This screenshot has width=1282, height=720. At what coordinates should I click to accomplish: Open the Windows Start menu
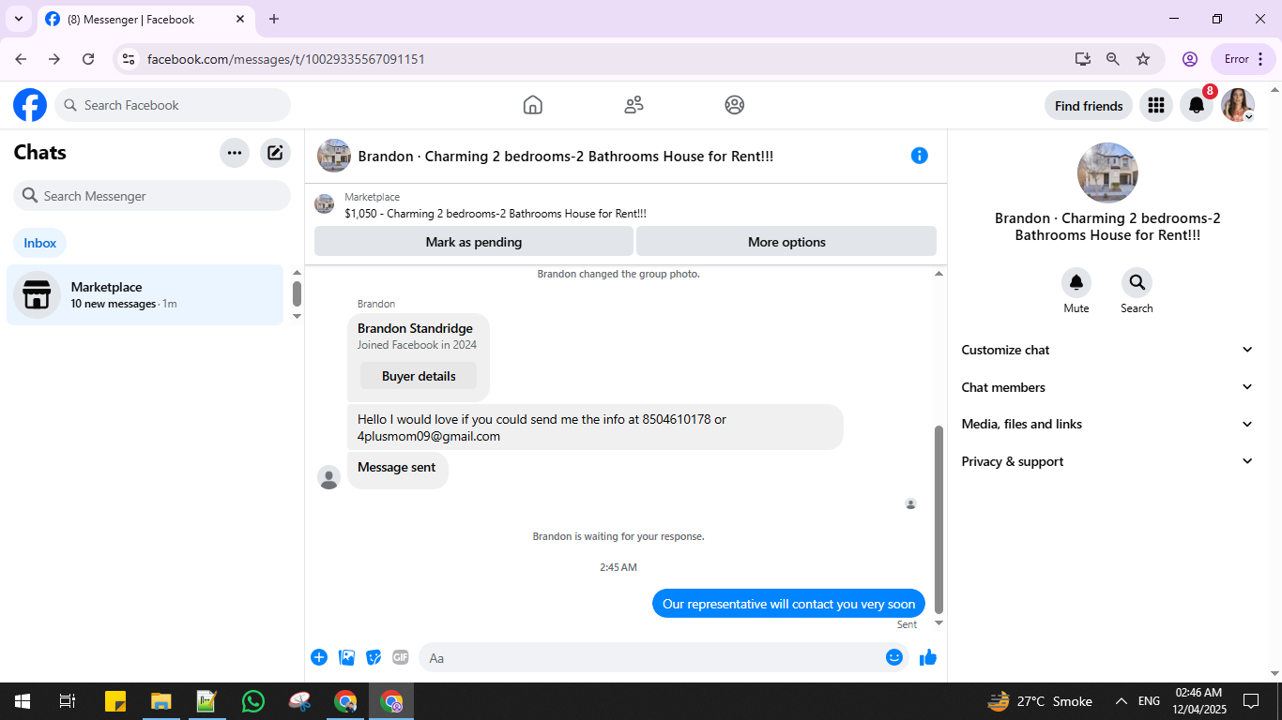click(x=23, y=701)
